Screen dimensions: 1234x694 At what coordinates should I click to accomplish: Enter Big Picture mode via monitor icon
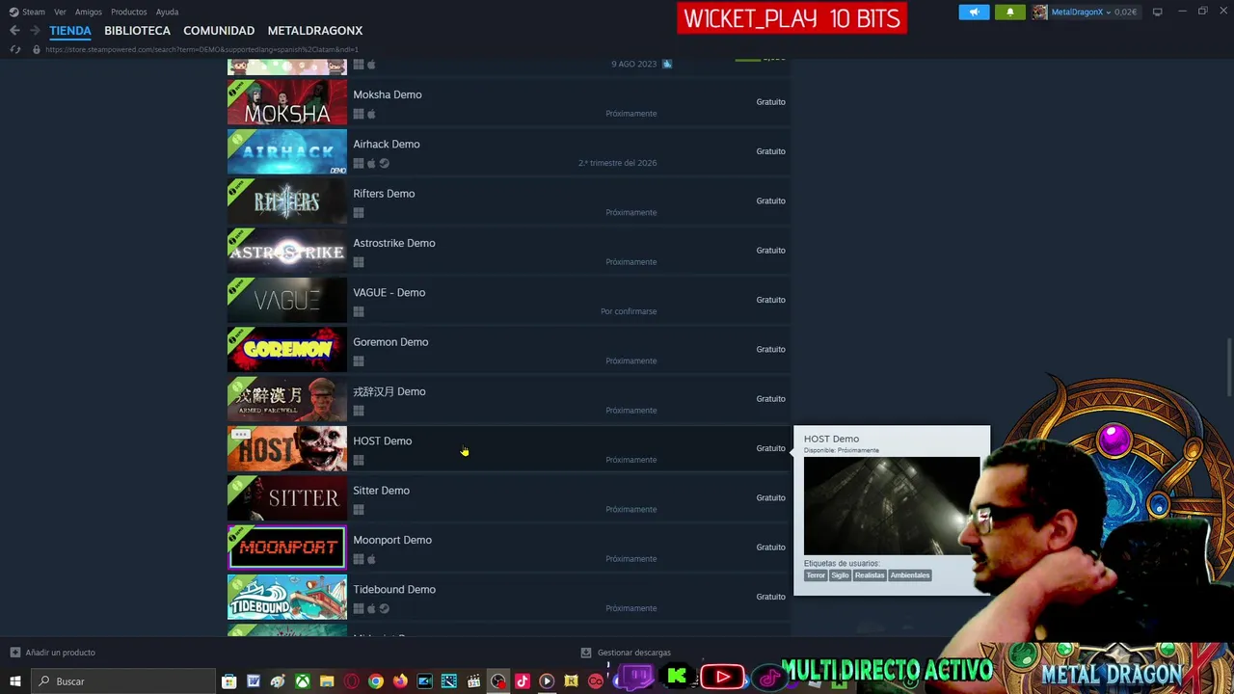click(x=1157, y=12)
